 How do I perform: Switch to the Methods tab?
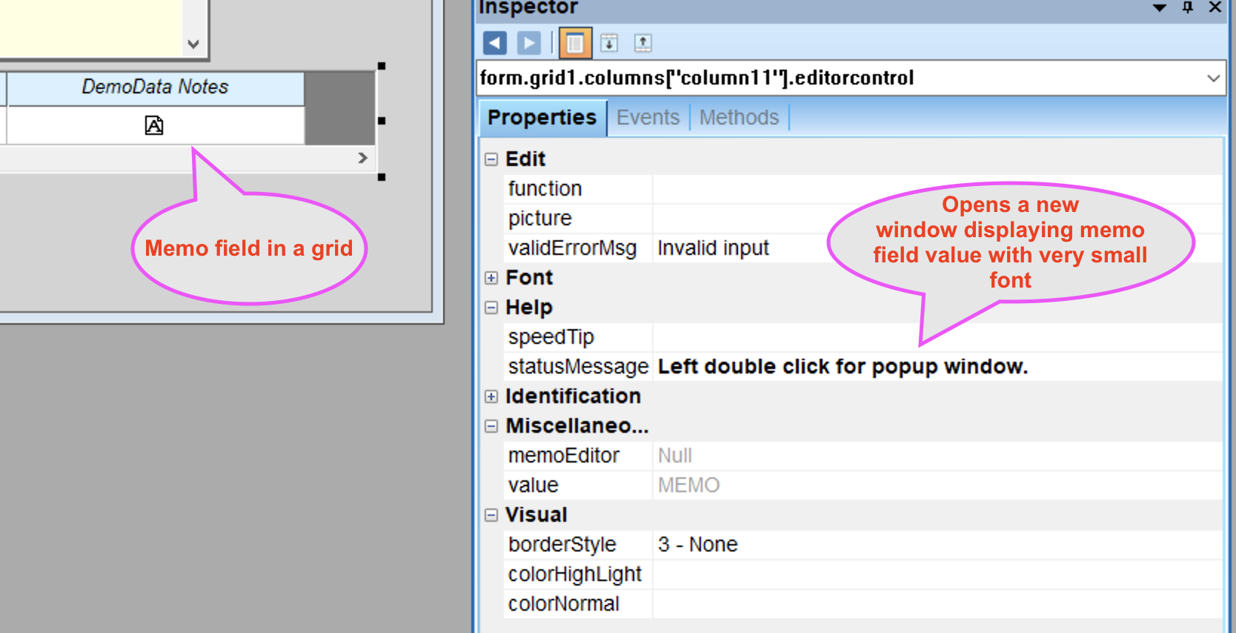(x=739, y=118)
